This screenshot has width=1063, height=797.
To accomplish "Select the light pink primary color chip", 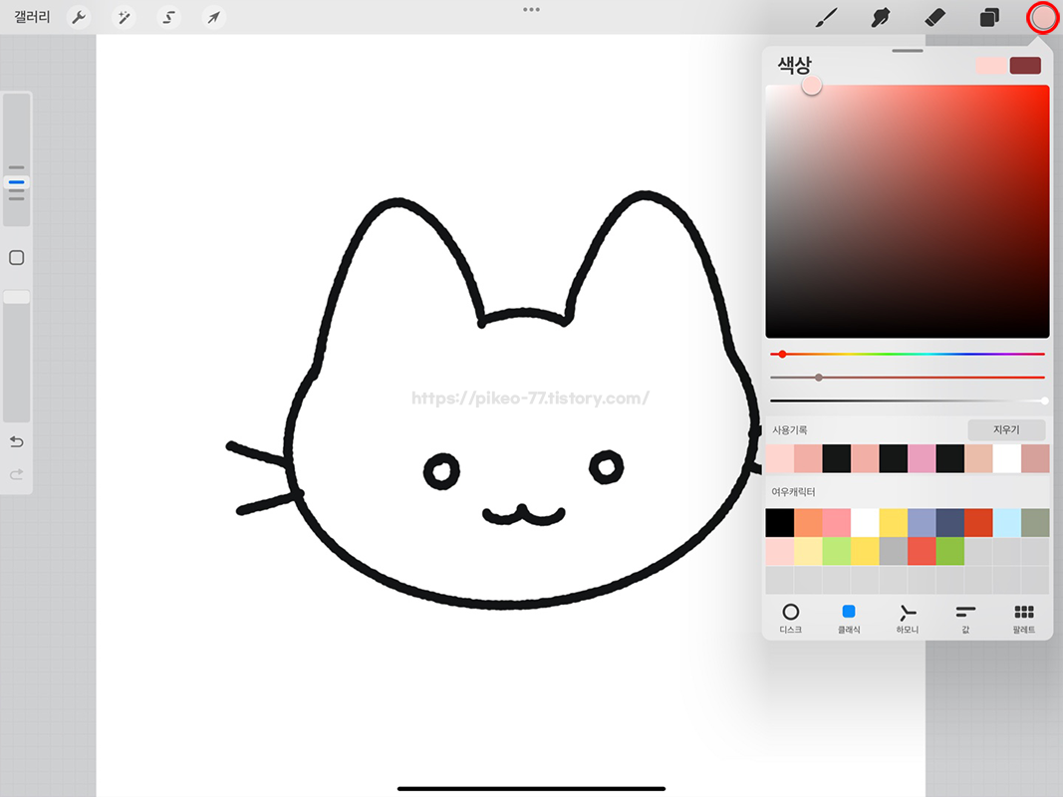I will (x=991, y=65).
